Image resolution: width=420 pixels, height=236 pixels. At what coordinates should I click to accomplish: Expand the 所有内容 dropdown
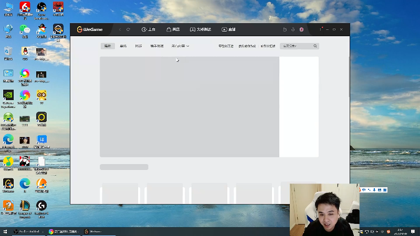tap(180, 46)
